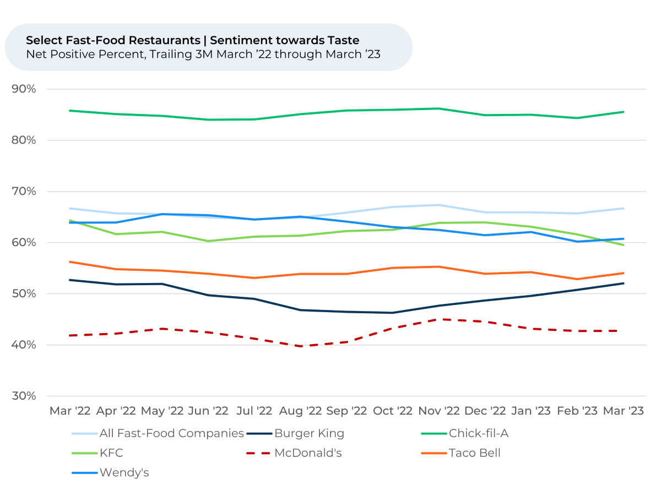Click the chart title 'Sentiment towards Taste'
661x485 pixels.
point(192,40)
